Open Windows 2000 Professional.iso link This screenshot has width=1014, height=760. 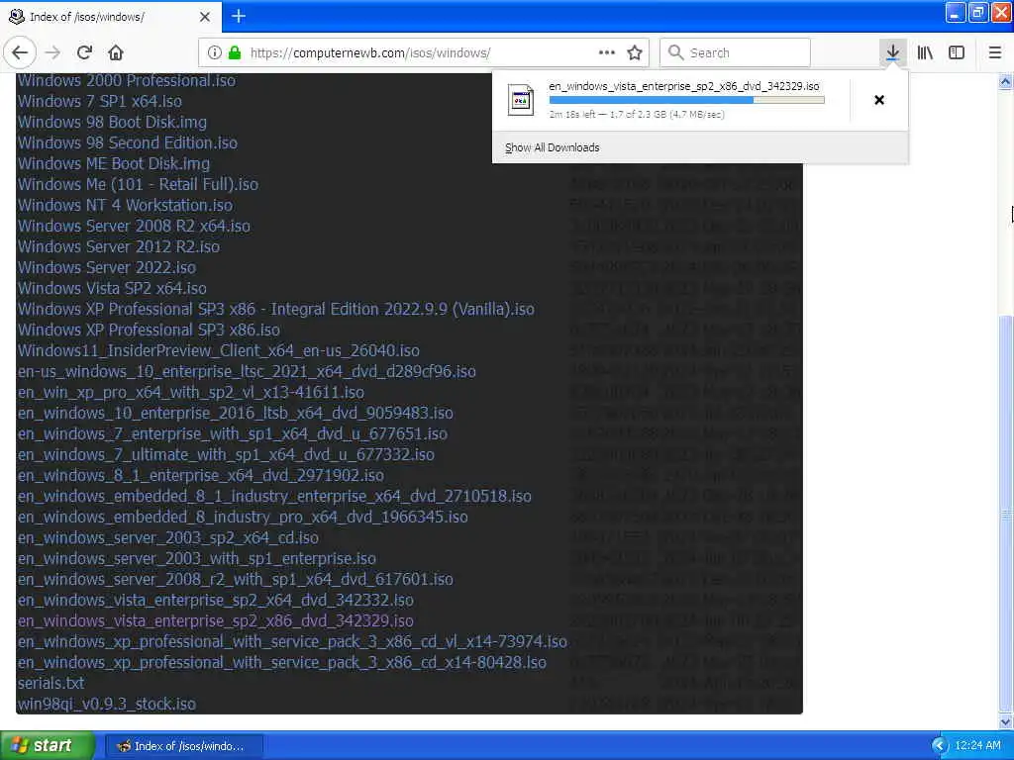(126, 81)
